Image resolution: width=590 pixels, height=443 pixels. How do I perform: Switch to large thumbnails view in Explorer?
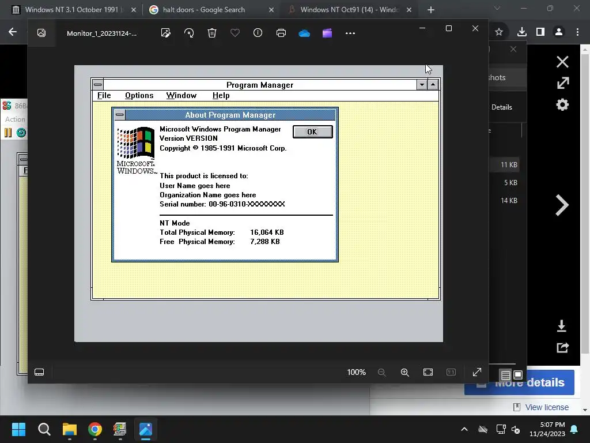point(518,375)
